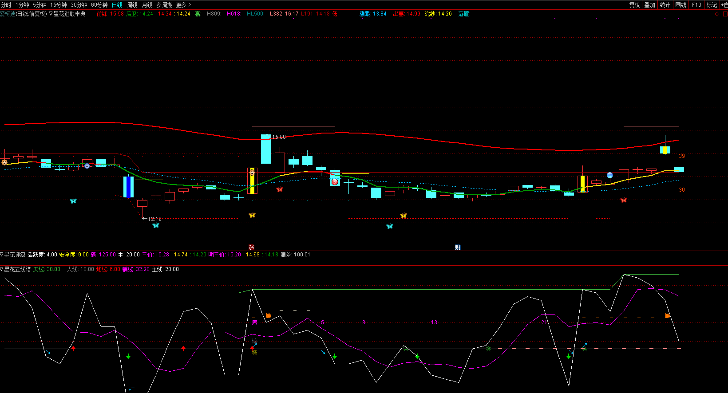Click the 辅线: 32.20 value
Screen dimensions: 728x393
point(136,269)
